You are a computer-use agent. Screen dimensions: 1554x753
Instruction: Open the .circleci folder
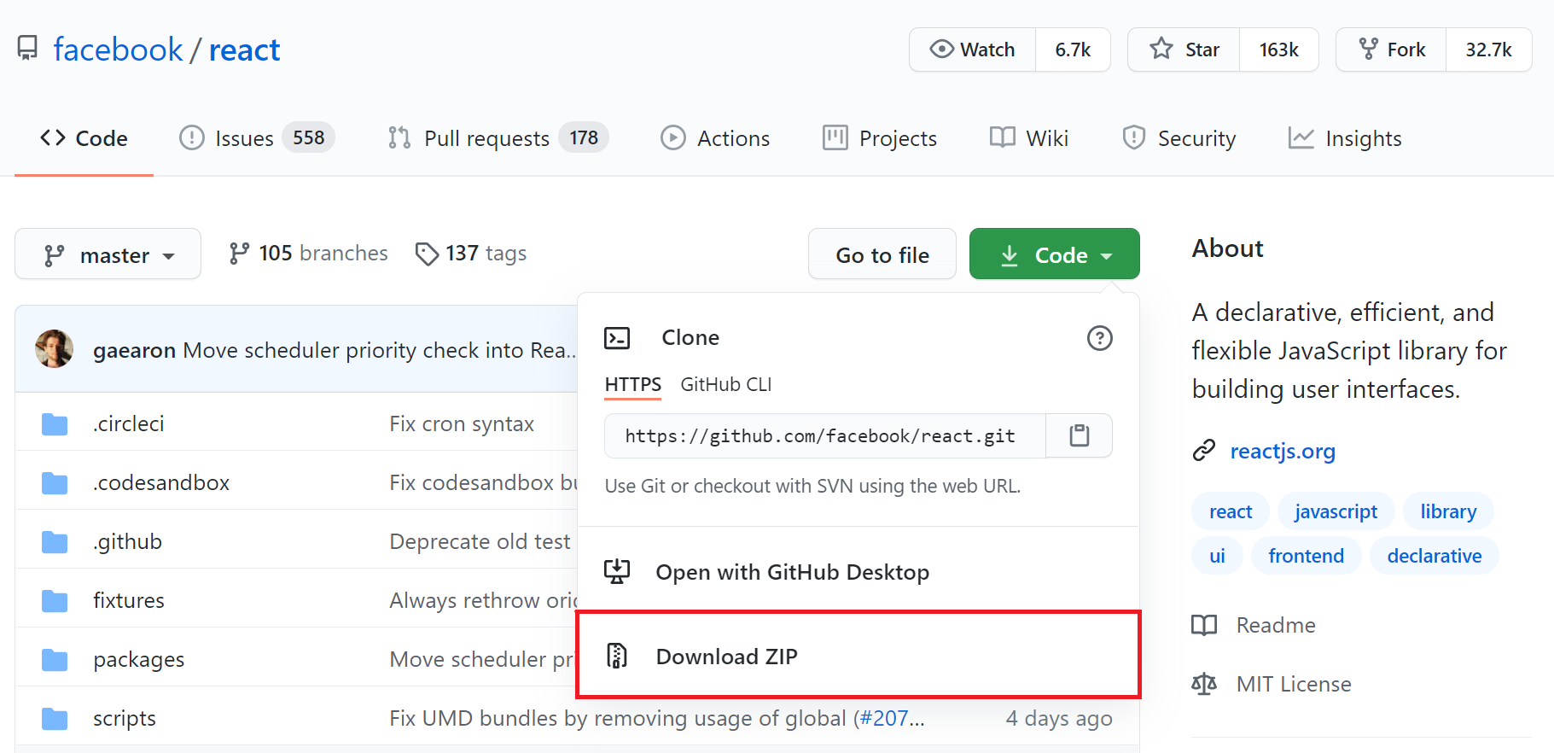[x=129, y=423]
